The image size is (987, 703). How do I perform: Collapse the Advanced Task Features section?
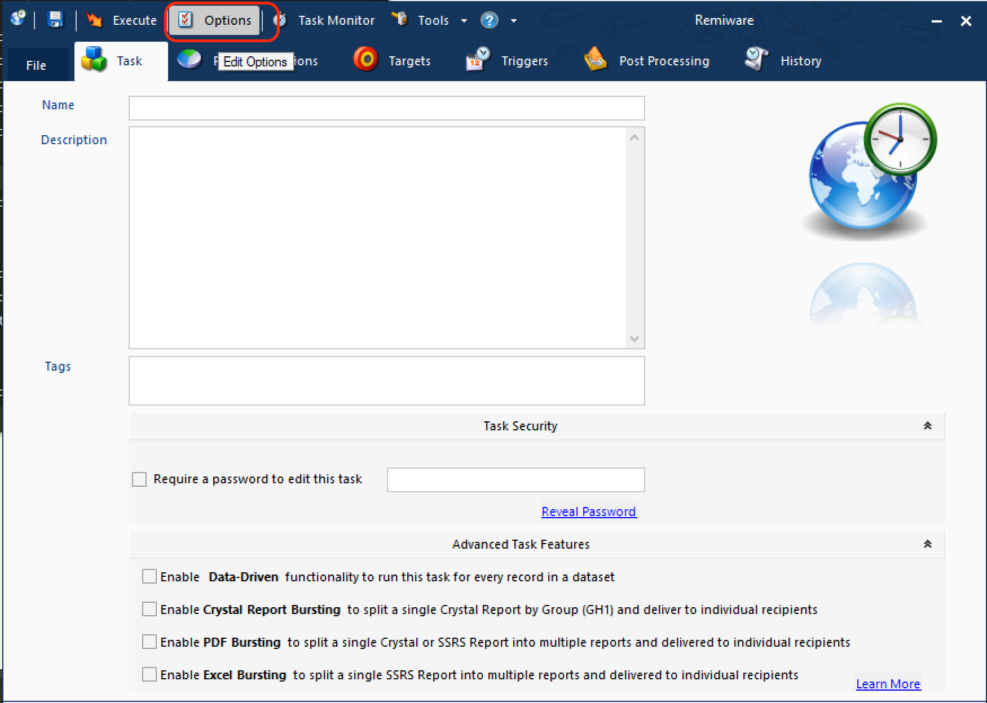(927, 544)
